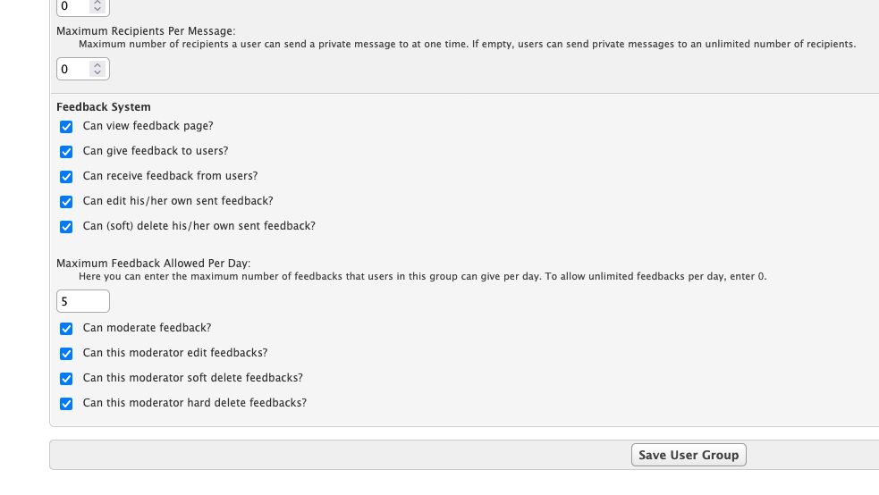Click the down arrow of the topmost number field
Image resolution: width=879 pixels, height=495 pixels.
[97, 8]
